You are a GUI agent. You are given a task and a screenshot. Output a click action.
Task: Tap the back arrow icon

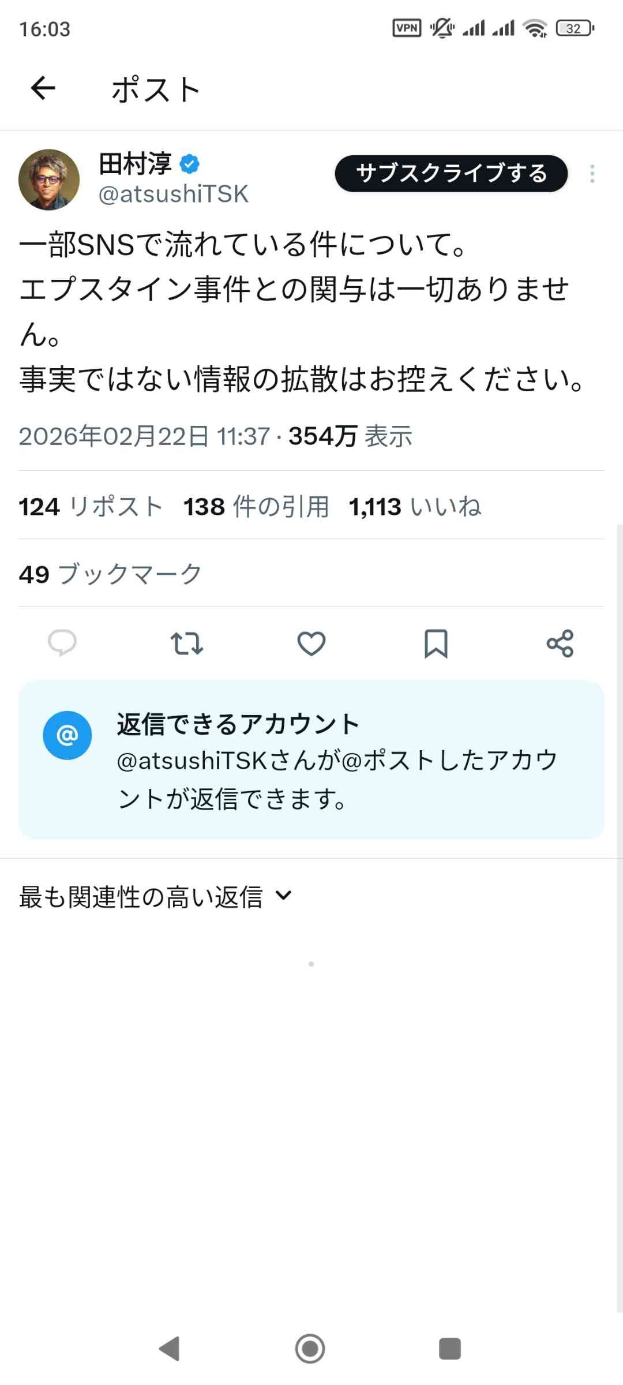coord(43,88)
